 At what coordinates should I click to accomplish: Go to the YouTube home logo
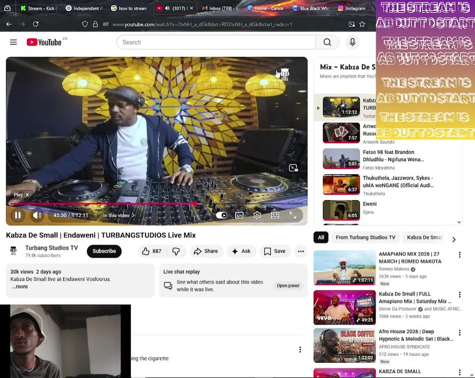pyautogui.click(x=44, y=42)
